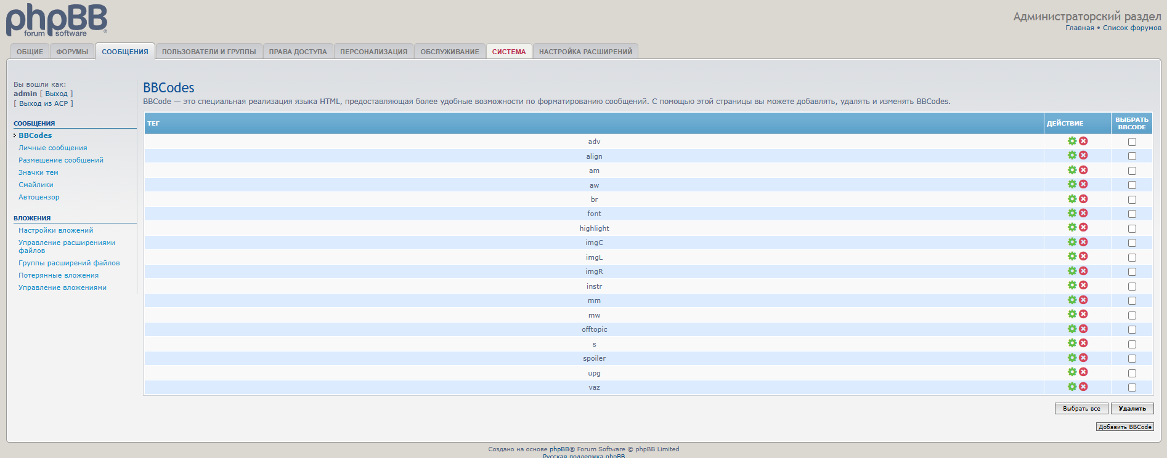Tick the checkbox for the br BBCode
Viewport: 1167px width, 458px height.
point(1132,199)
